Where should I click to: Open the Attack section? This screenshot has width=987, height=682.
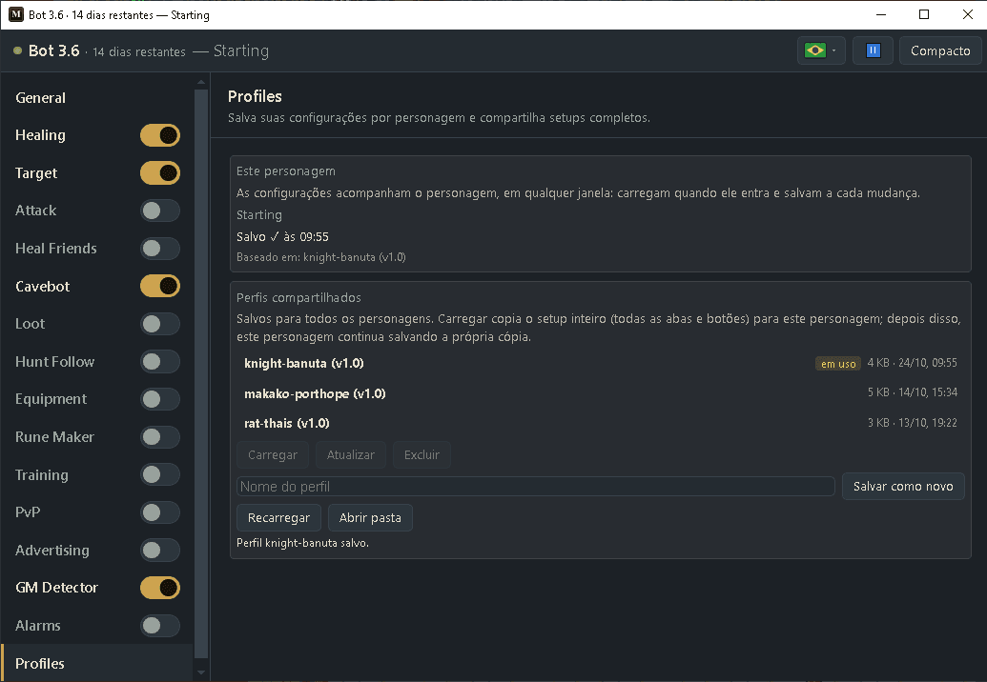tap(35, 211)
